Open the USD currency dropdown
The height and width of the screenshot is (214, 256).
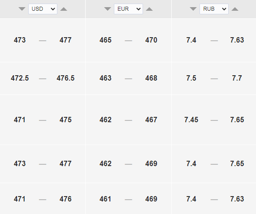43,9
